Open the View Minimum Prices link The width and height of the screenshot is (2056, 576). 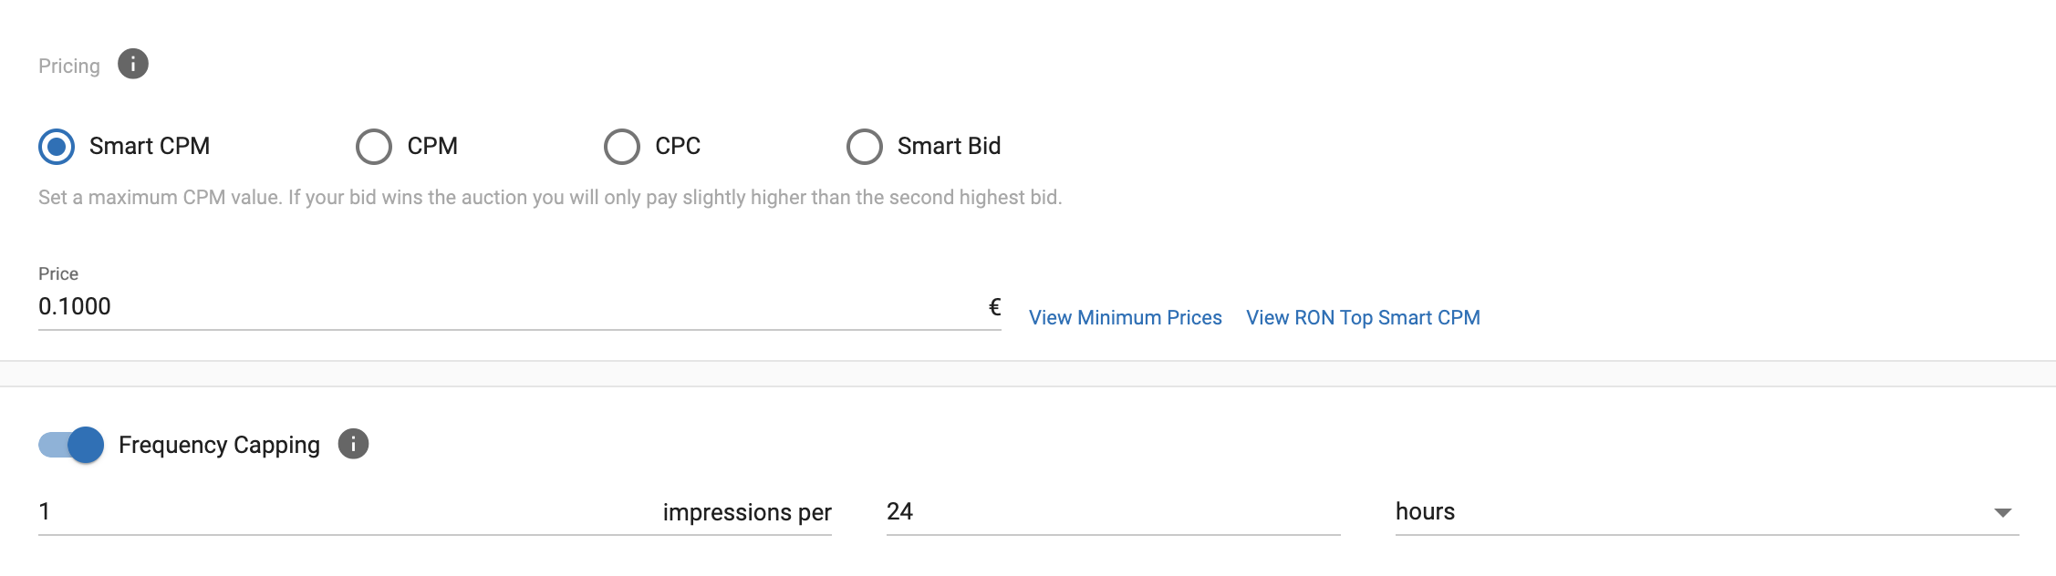(1125, 317)
